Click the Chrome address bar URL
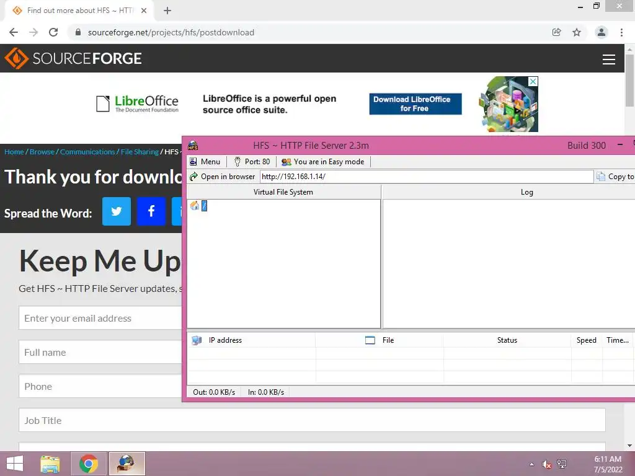Screen dimensions: 635x476 171,32
